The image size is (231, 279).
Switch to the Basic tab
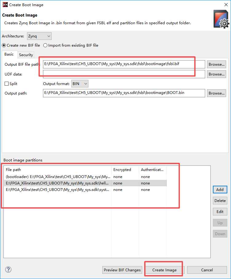[x=9, y=54]
